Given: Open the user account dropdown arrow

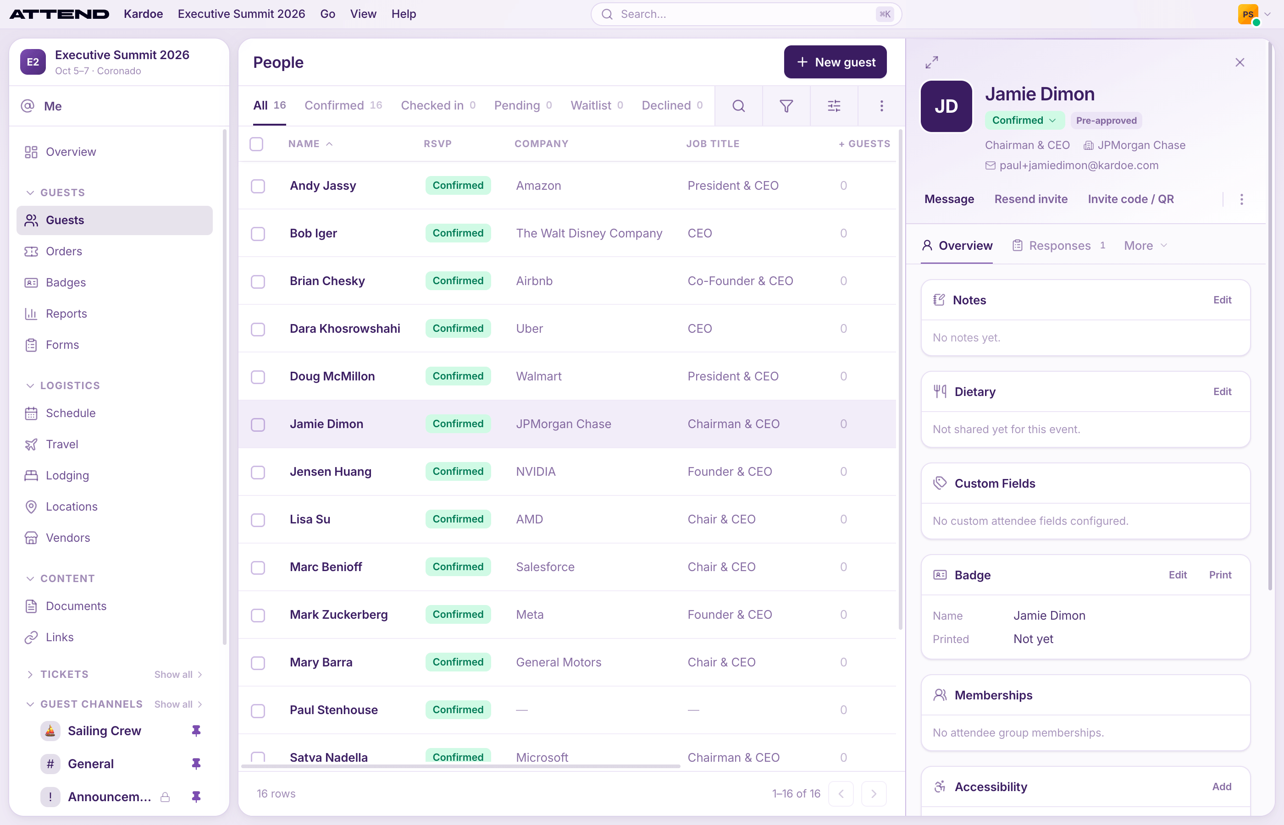Looking at the screenshot, I should click(x=1268, y=14).
